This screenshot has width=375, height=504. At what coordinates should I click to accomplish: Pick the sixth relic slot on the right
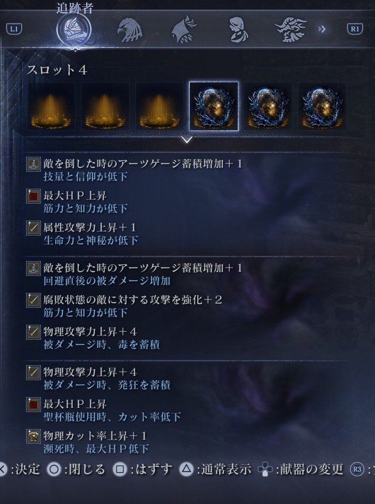pyautogui.click(x=322, y=106)
